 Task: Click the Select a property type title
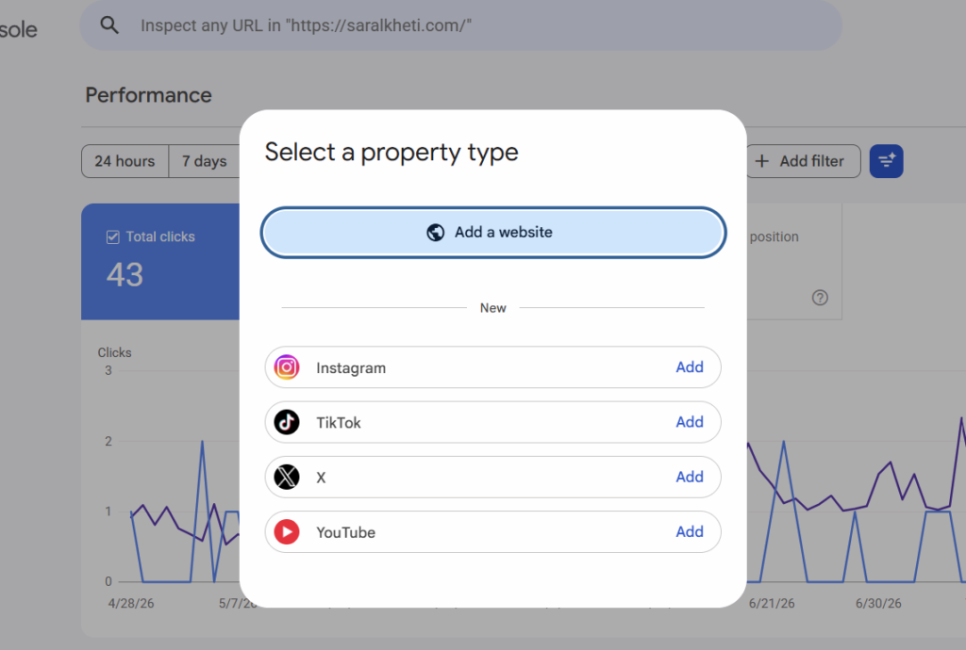(391, 153)
